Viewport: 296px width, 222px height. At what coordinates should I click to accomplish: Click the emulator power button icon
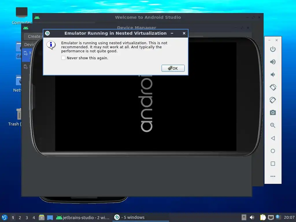273,49
